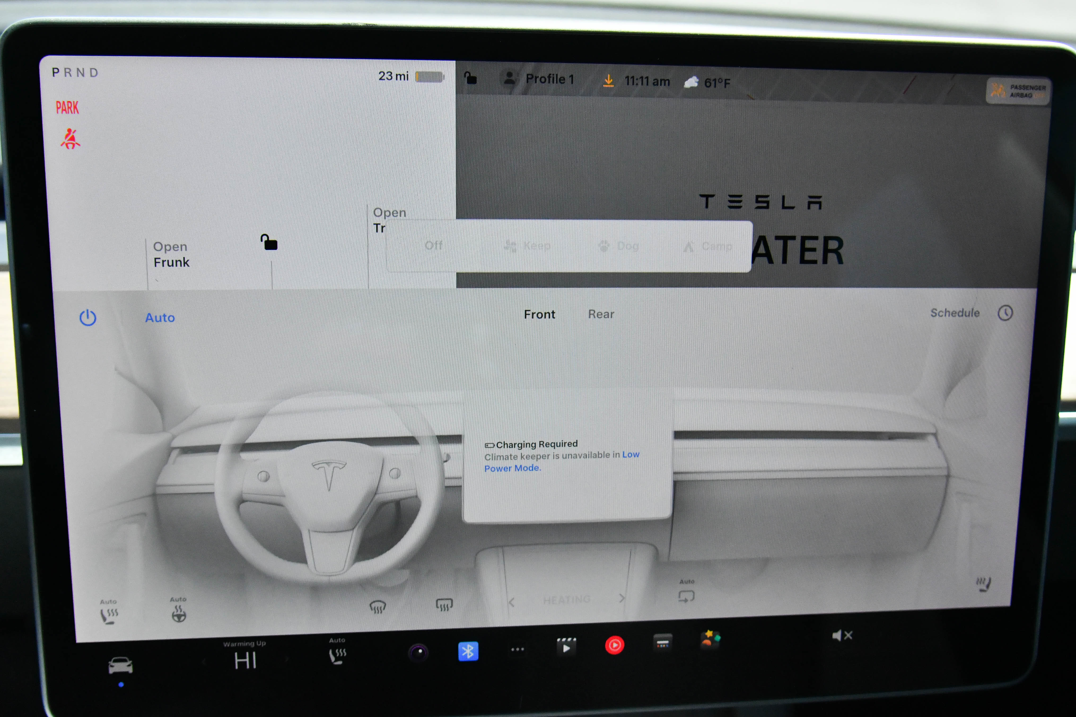
Task: Lower the cabin temperature left arrow
Action: click(x=204, y=661)
